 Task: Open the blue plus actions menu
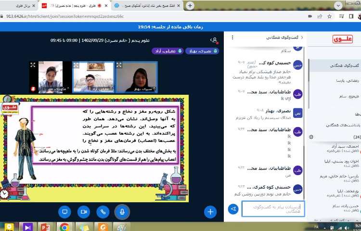pyautogui.click(x=210, y=211)
